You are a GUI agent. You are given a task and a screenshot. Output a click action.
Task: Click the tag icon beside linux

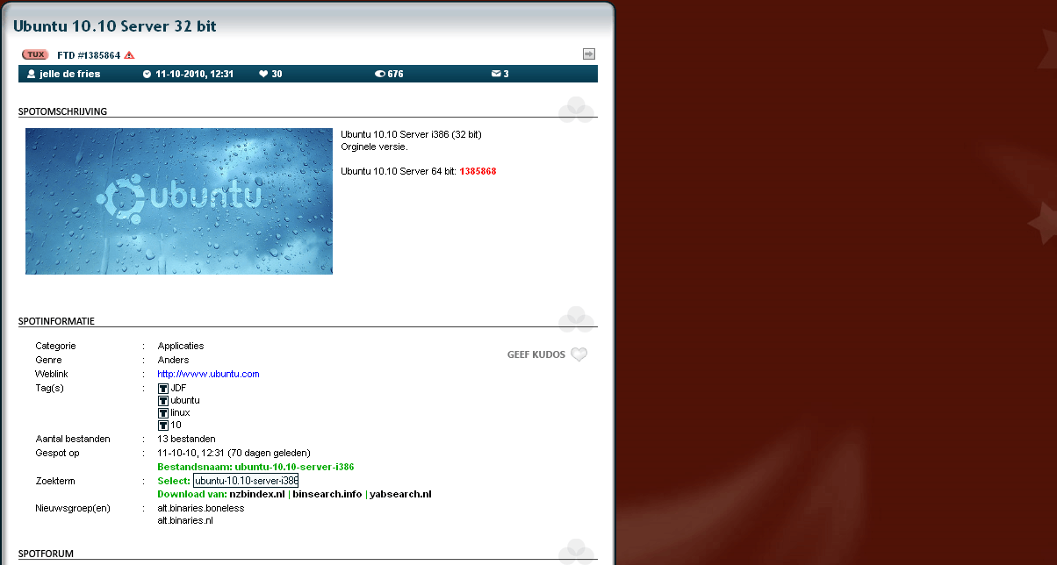[163, 412]
